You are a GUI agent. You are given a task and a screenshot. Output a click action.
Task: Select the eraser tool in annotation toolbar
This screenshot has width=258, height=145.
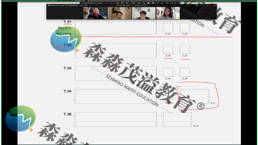click(x=153, y=3)
